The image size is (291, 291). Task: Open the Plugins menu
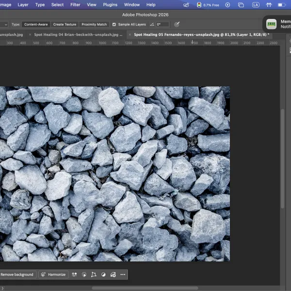coord(110,5)
